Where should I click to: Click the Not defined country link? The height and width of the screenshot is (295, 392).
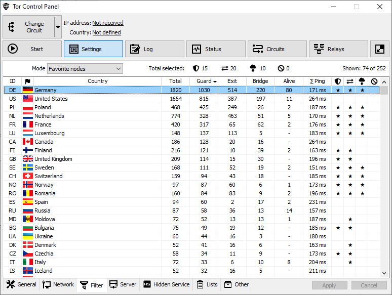click(106, 32)
